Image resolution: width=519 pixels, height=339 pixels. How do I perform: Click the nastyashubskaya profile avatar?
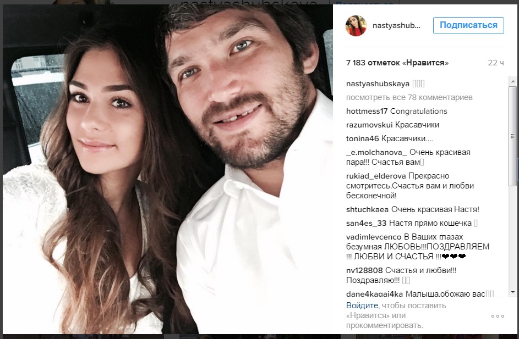click(x=356, y=25)
